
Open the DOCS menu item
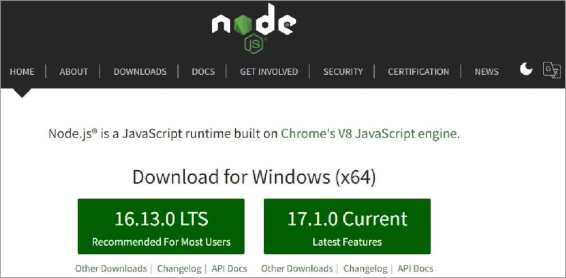203,72
